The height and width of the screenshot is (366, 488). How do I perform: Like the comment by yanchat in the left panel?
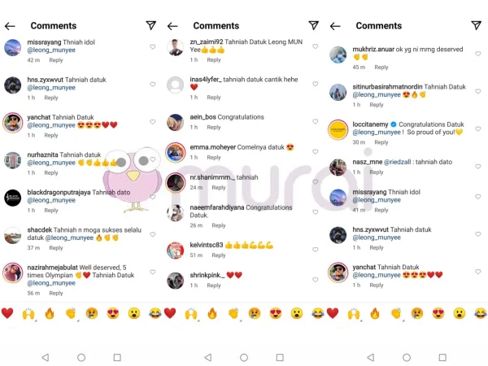click(x=153, y=122)
